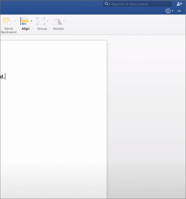Click the Search in Document field
This screenshot has width=186, height=199.
(138, 4)
